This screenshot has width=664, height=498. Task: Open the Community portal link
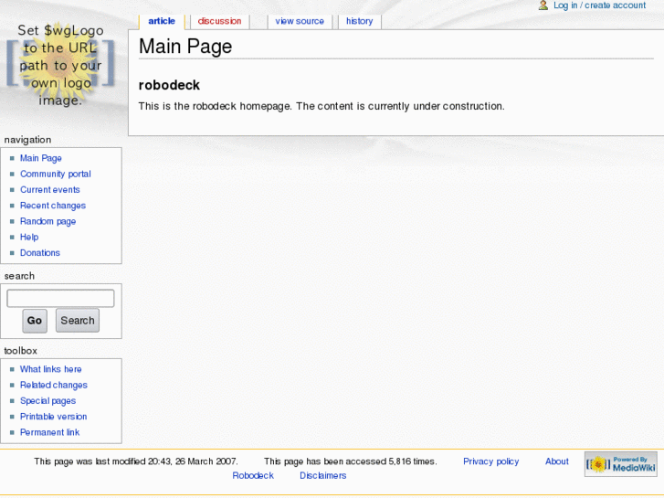click(x=56, y=174)
